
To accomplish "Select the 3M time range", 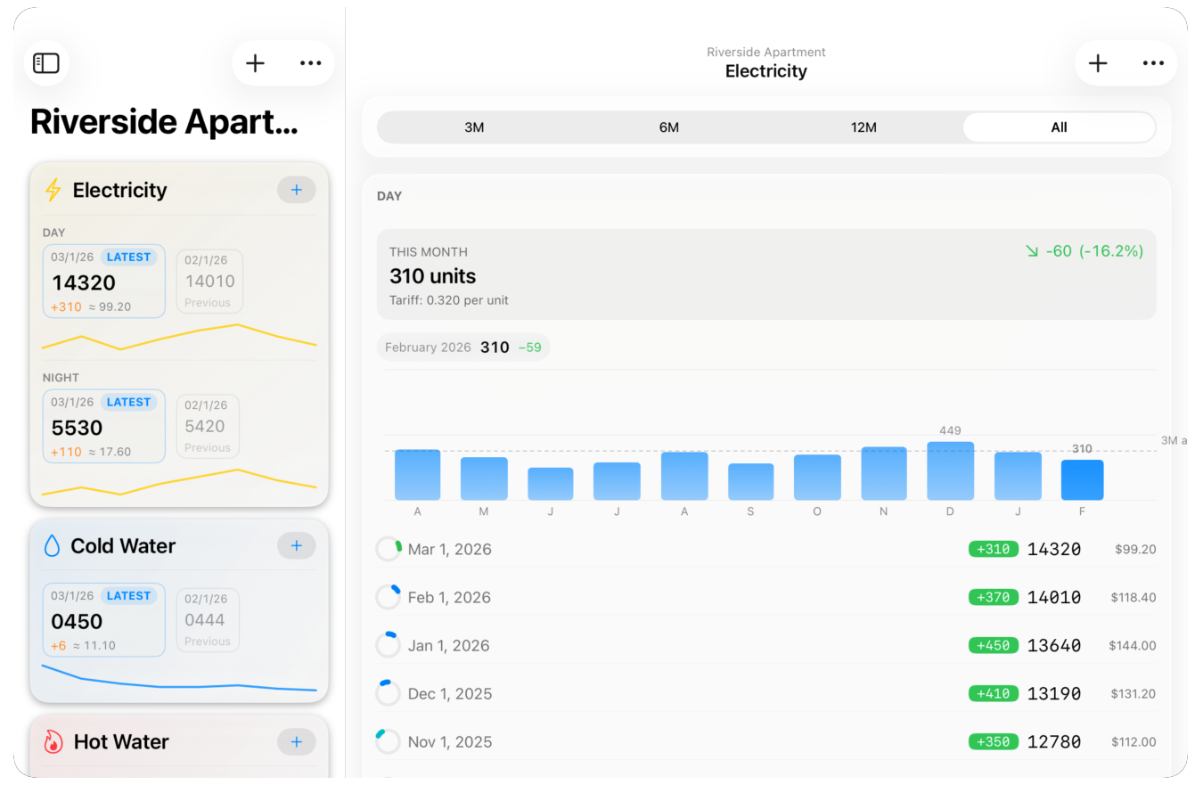I will pyautogui.click(x=474, y=127).
